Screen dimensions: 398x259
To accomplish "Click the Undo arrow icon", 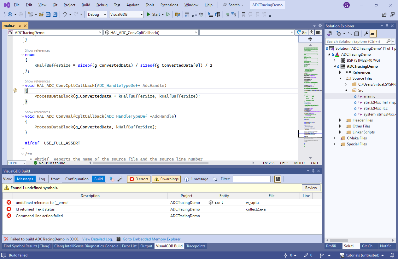I will pos(64,14).
